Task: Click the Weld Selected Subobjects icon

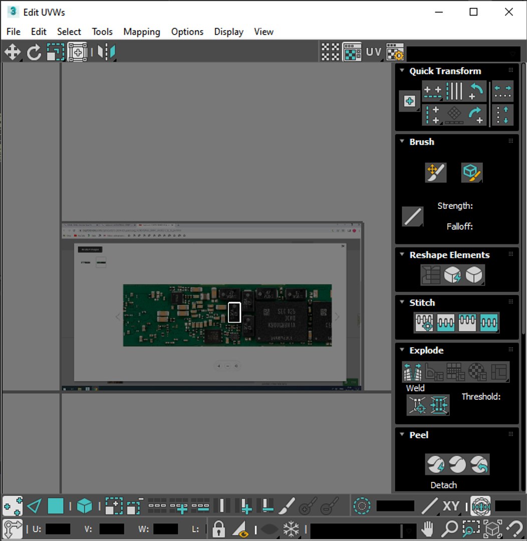Action: tap(439, 405)
